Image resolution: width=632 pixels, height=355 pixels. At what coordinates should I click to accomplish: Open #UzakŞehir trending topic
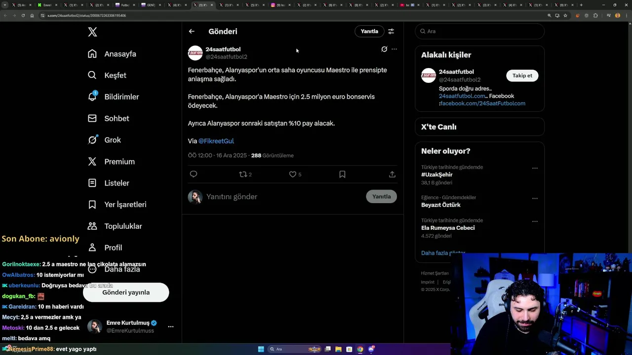tap(437, 175)
